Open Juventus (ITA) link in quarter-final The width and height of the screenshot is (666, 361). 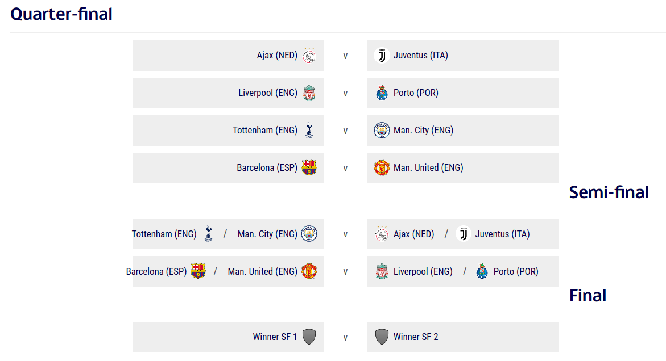click(x=420, y=56)
